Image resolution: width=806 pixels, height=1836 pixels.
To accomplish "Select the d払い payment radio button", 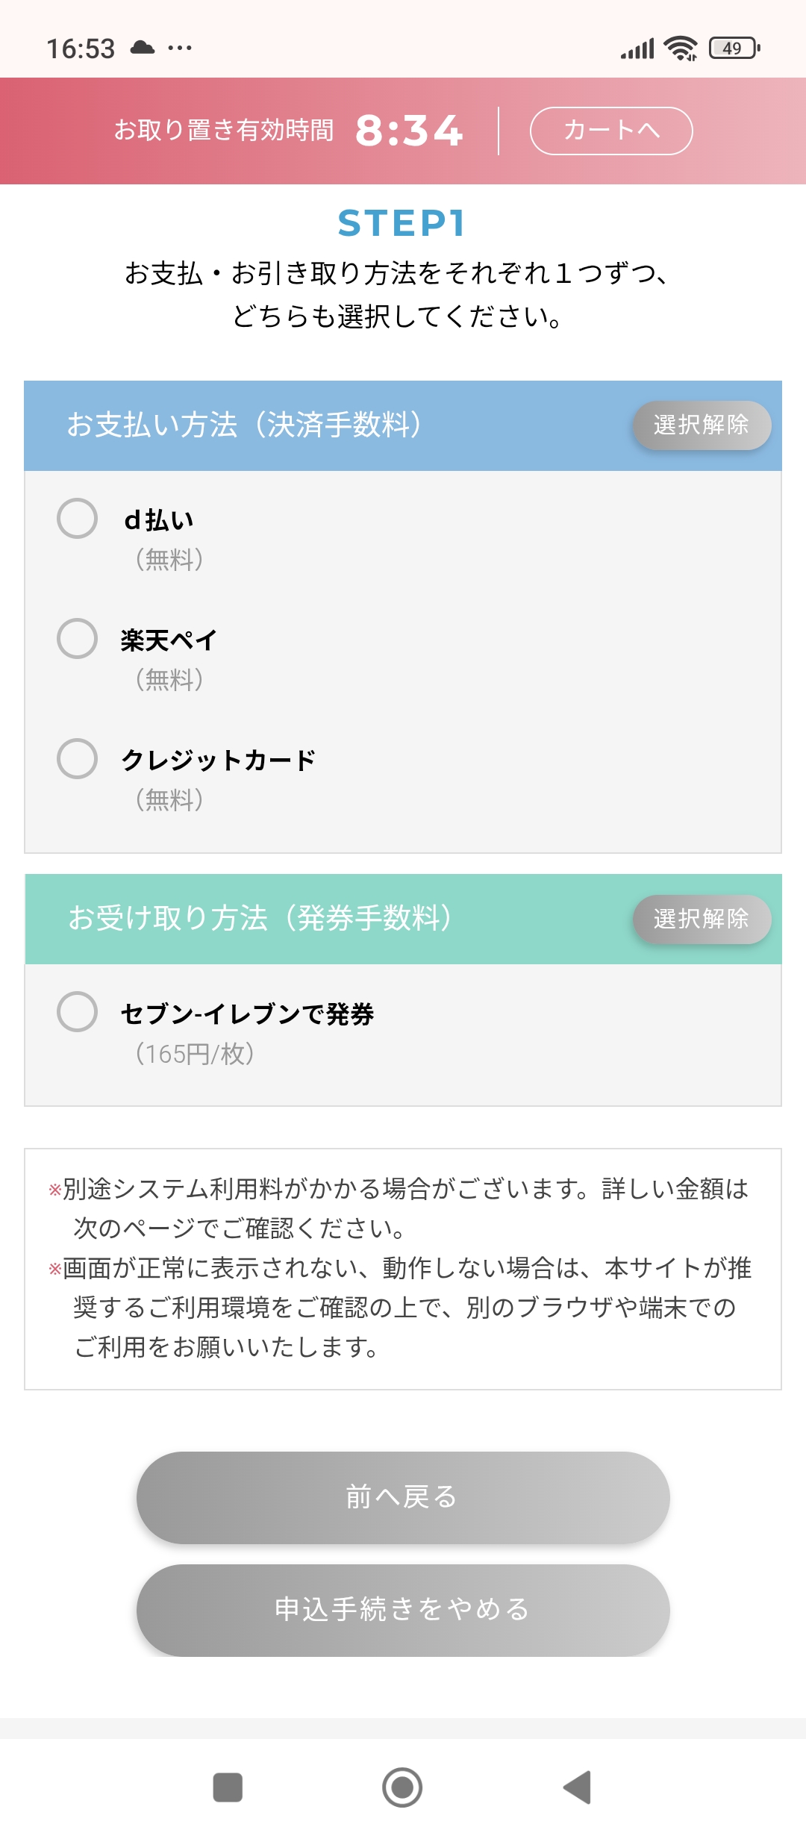I will (x=78, y=519).
